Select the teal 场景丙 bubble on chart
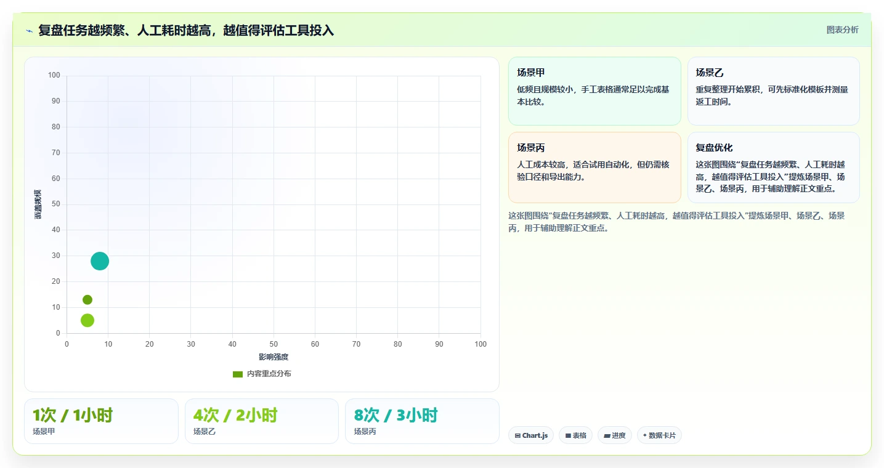 click(x=100, y=261)
